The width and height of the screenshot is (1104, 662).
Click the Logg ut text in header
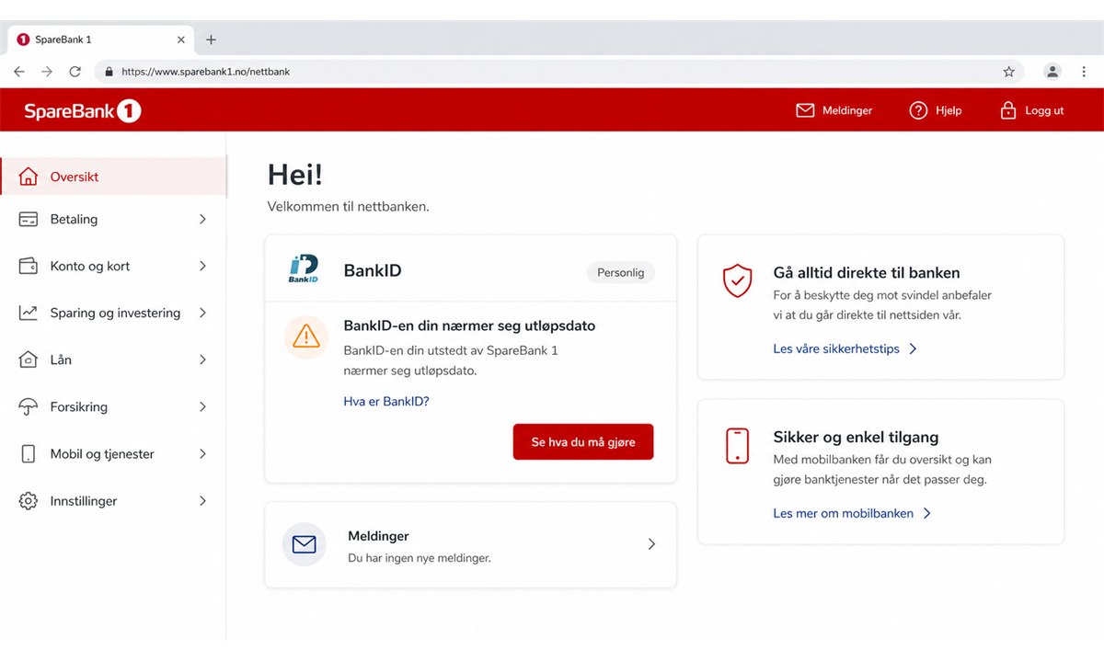(x=1044, y=110)
